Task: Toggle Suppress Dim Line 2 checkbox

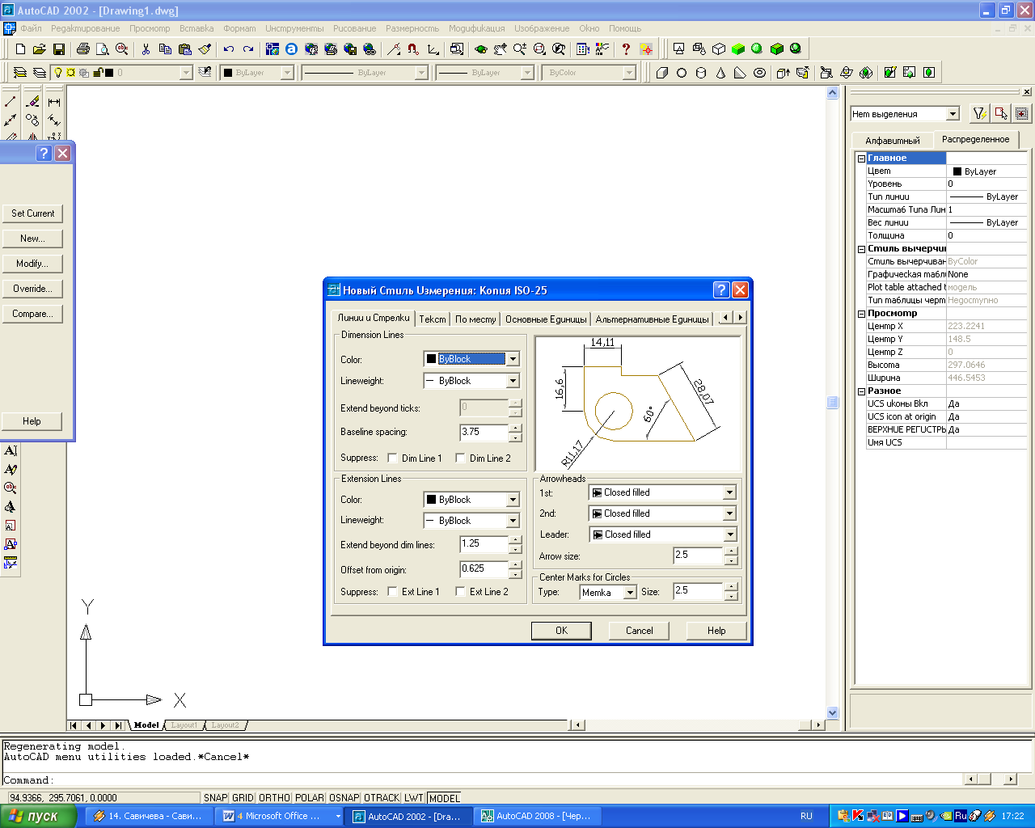Action: point(460,458)
